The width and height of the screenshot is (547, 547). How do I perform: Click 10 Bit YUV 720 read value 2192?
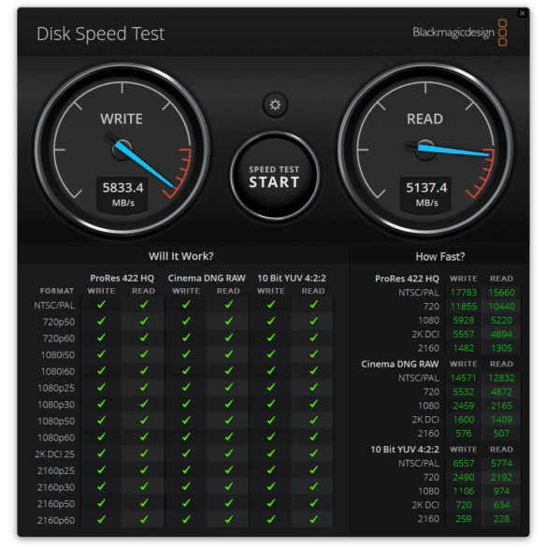click(x=501, y=477)
